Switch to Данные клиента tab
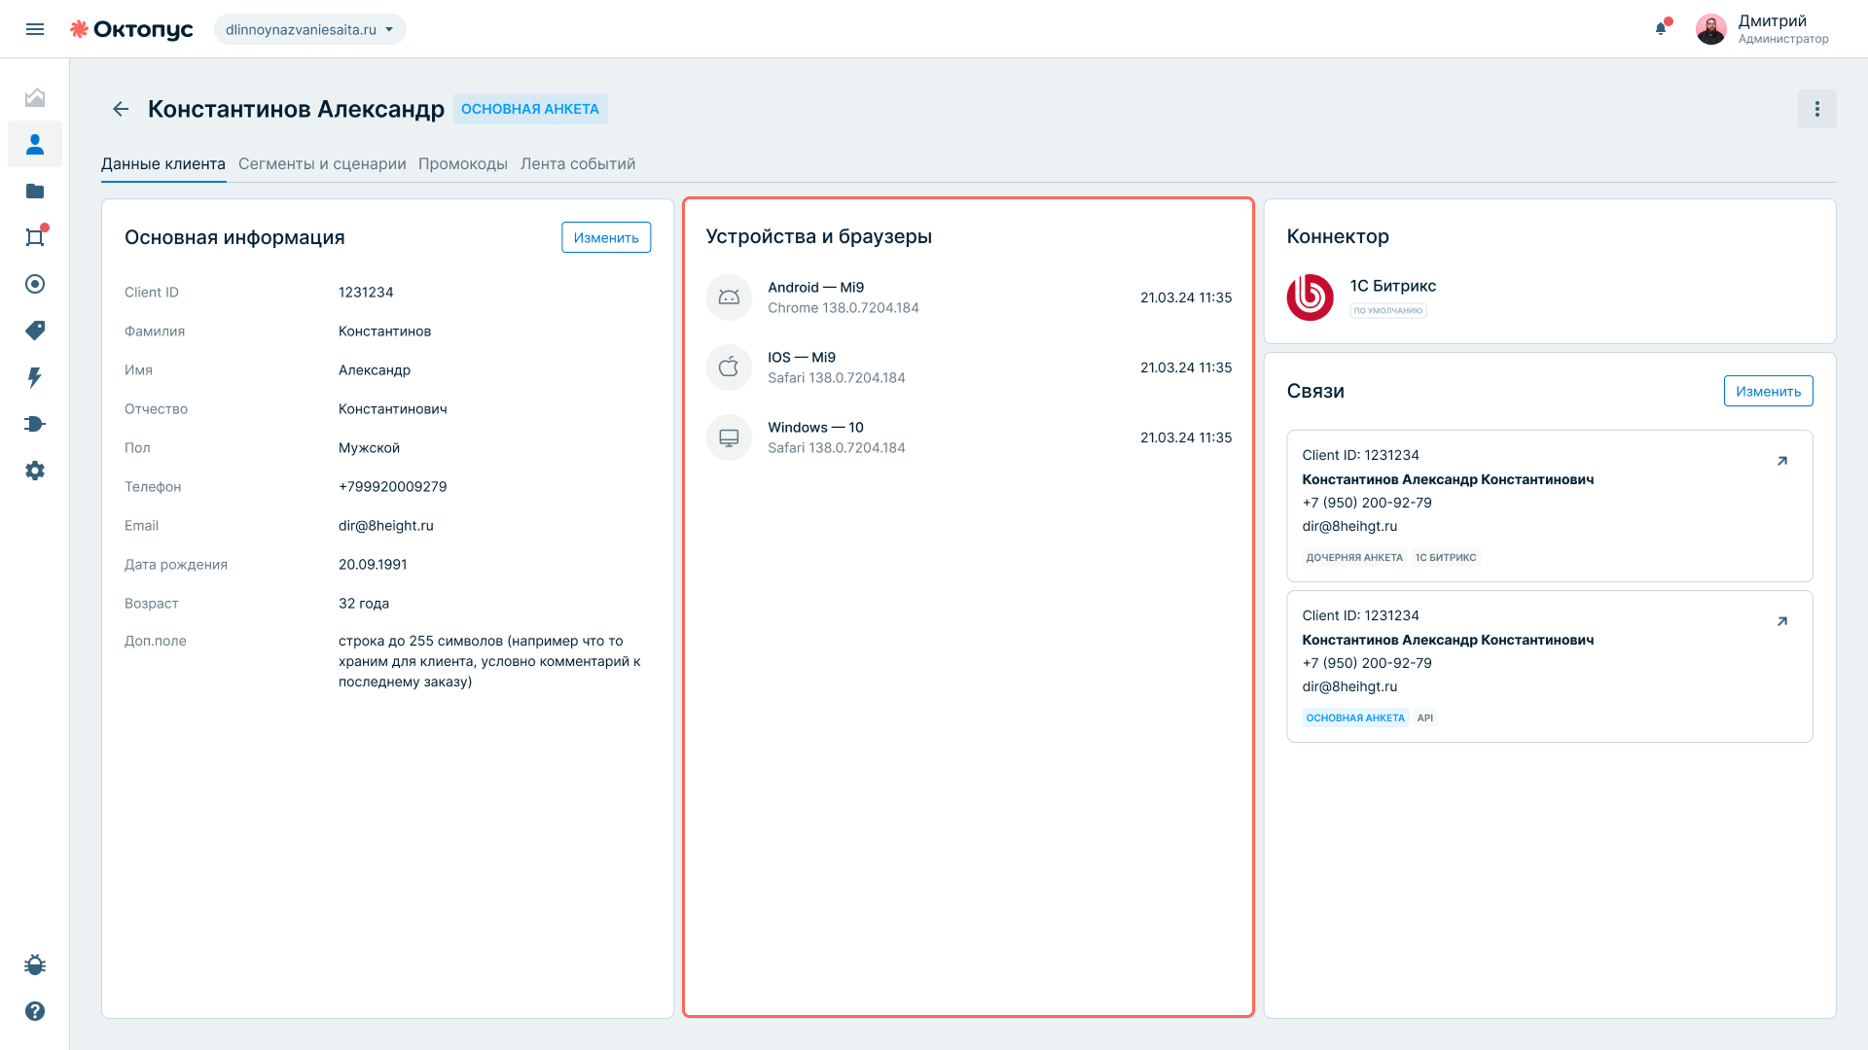Screen dimensions: 1868x1050 (163, 163)
